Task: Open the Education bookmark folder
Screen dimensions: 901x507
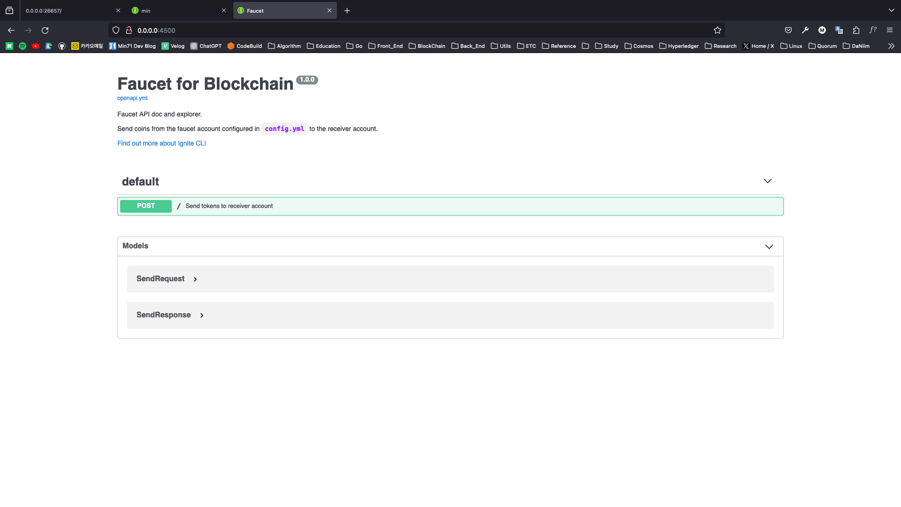Action: pos(324,46)
